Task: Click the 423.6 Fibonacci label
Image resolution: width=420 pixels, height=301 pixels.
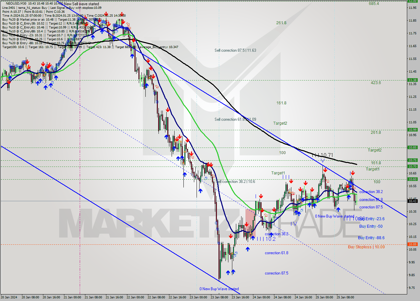Action: (x=376, y=83)
